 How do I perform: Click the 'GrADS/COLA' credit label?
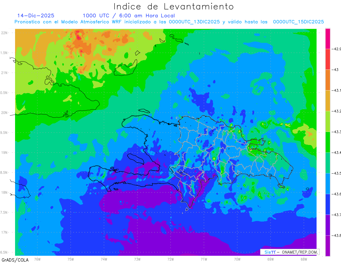click(15, 260)
